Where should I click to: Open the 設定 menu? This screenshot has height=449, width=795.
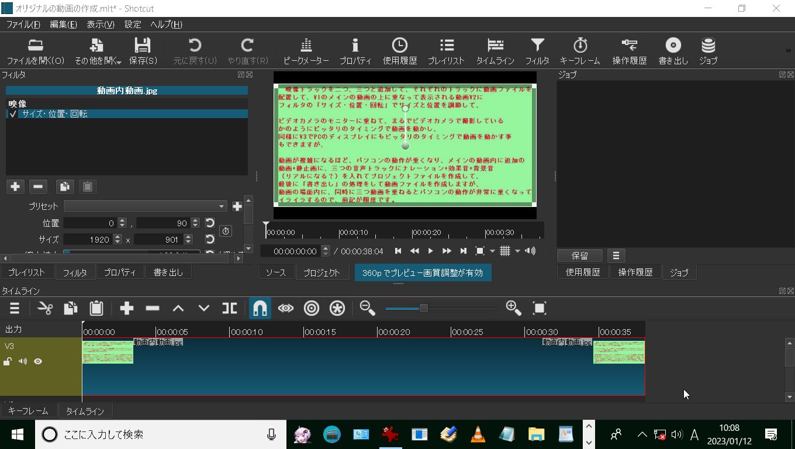tap(133, 25)
